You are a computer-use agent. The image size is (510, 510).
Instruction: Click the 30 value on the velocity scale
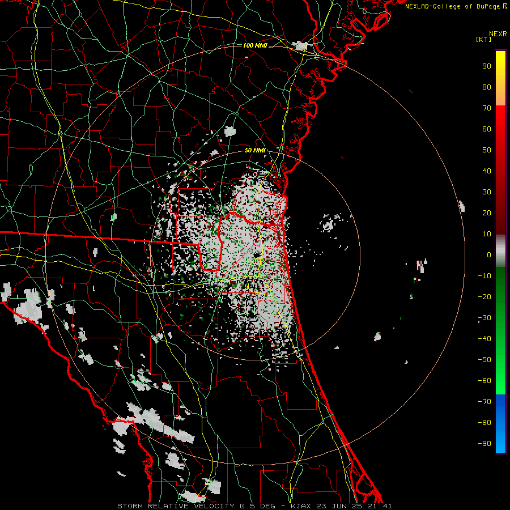(487, 192)
